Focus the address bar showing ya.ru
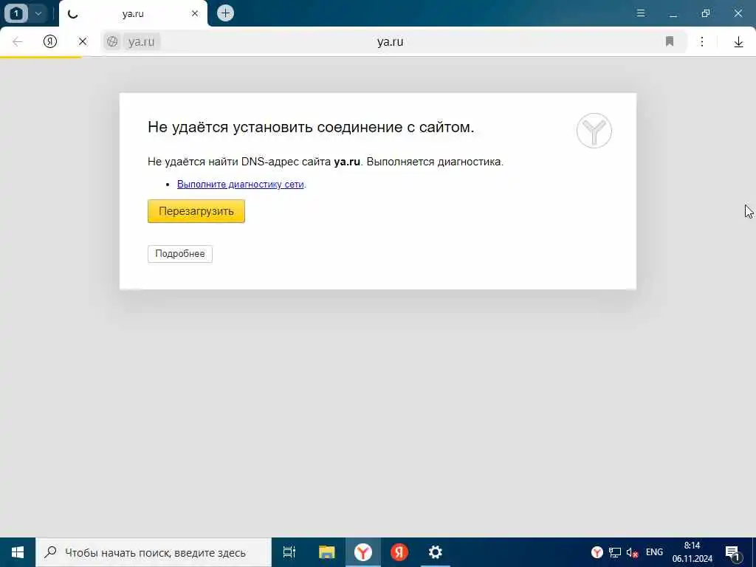The width and height of the screenshot is (756, 567). 390,42
